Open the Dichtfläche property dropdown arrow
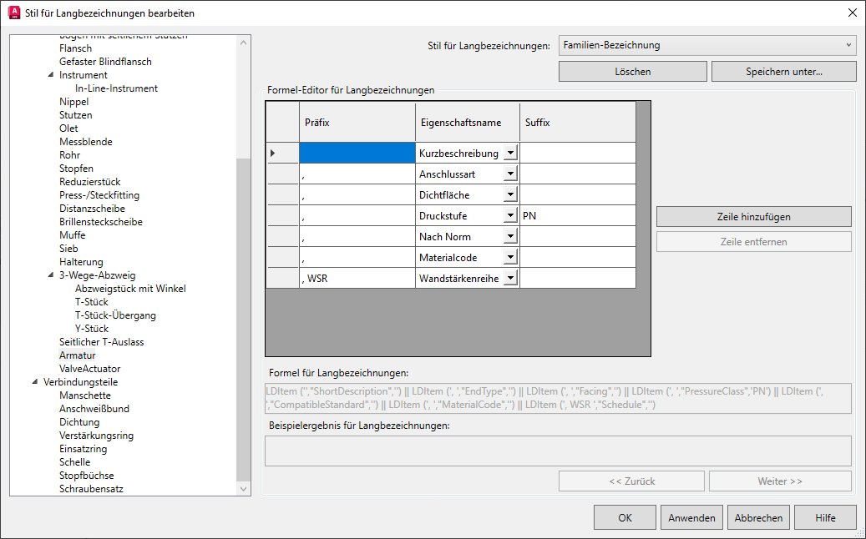866x539 pixels. [x=511, y=194]
